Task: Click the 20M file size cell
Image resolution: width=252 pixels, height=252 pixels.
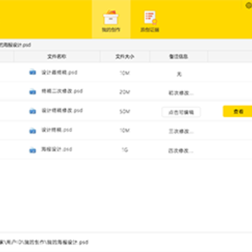Action: coord(125,92)
